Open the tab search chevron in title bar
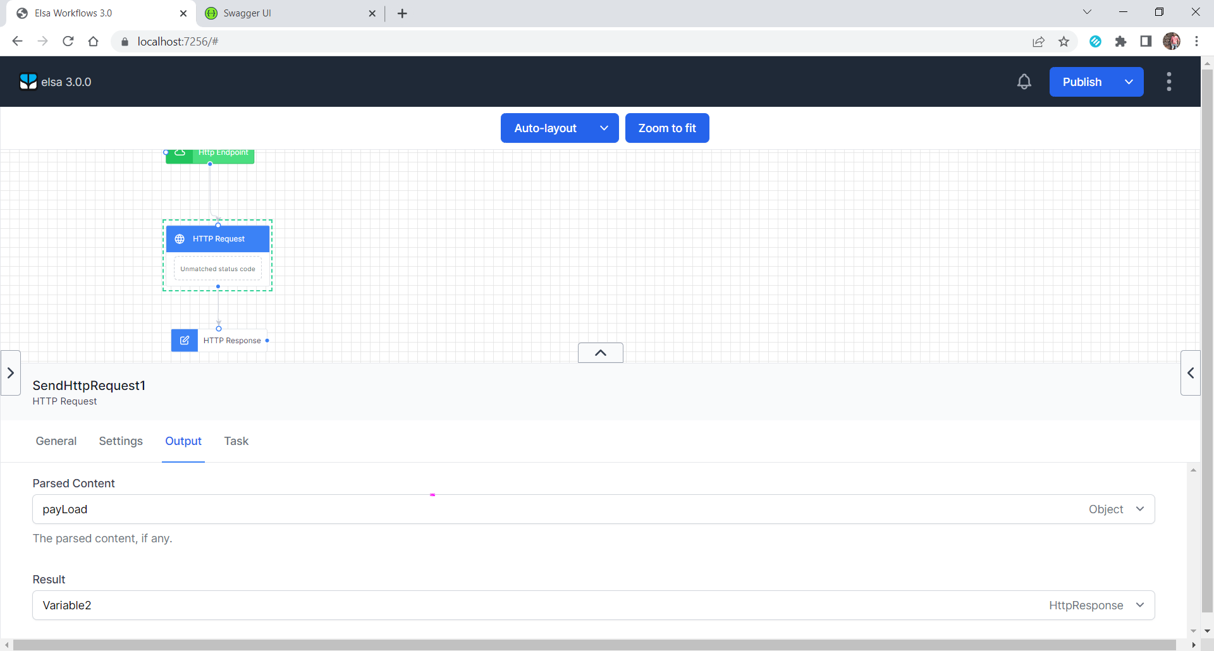The width and height of the screenshot is (1214, 651). coord(1087,12)
